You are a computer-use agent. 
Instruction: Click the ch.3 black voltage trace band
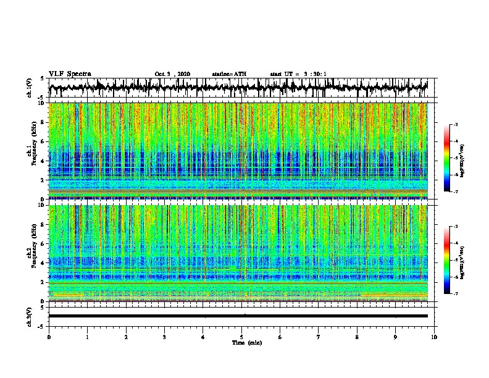pos(238,316)
